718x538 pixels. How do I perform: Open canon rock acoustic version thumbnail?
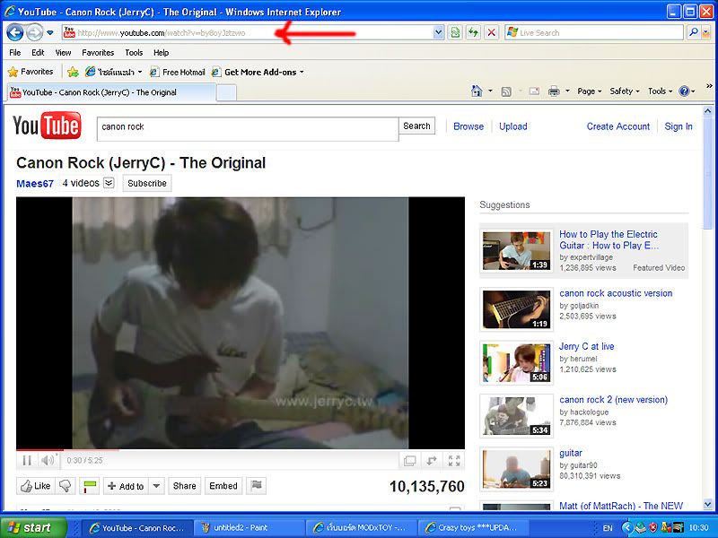[x=516, y=309]
